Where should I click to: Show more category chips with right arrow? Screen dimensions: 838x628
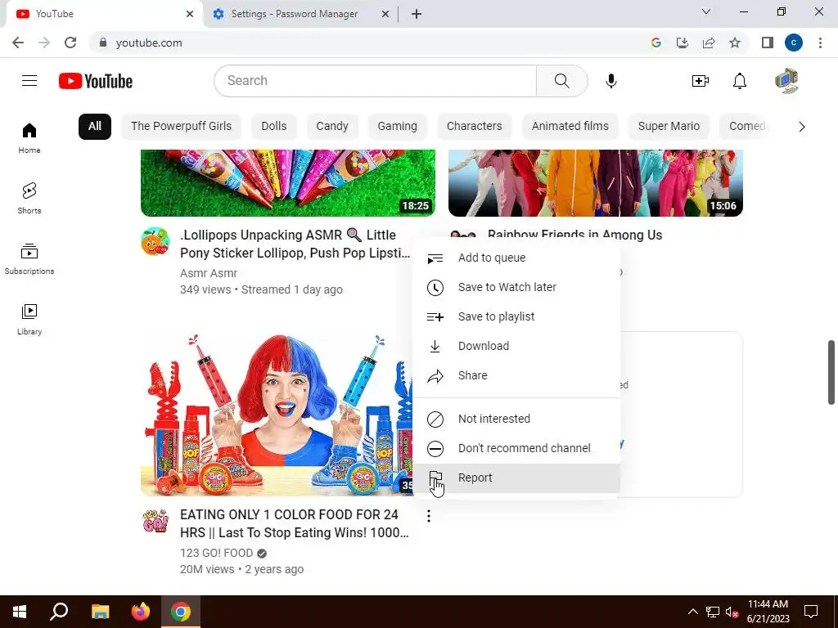point(802,127)
